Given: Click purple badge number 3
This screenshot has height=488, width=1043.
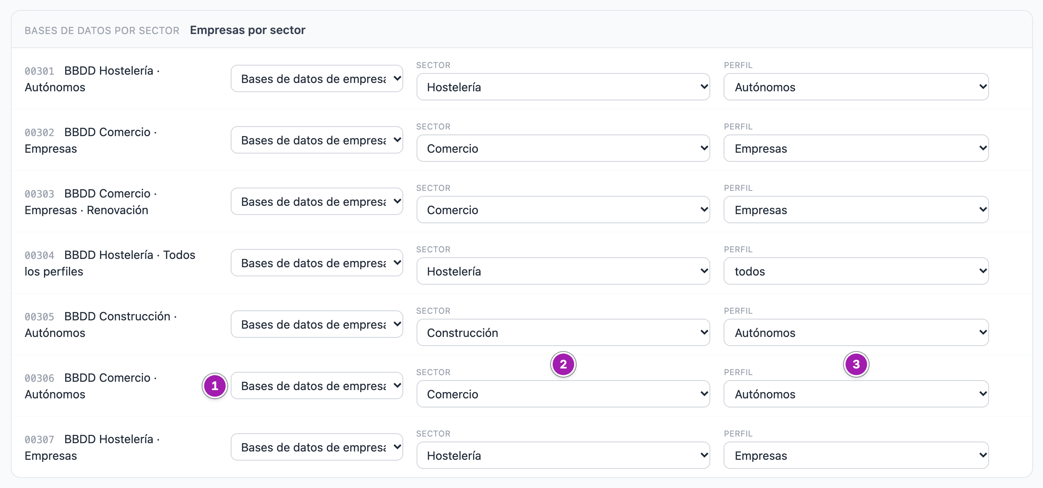Looking at the screenshot, I should [856, 364].
